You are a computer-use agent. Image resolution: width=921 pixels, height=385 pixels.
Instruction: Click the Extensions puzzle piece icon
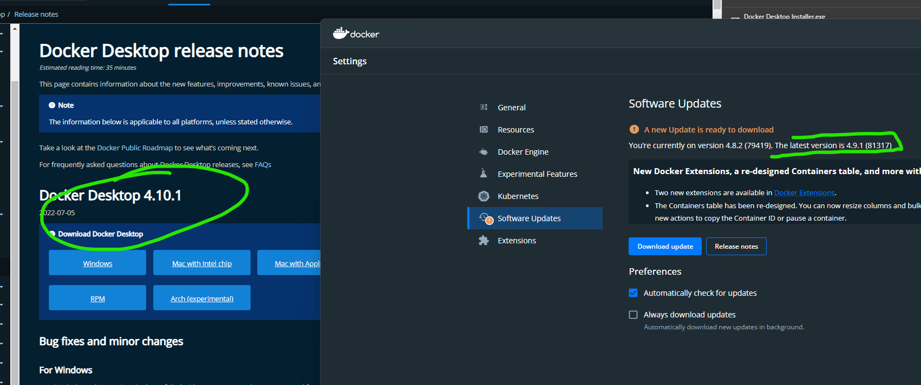pyautogui.click(x=484, y=240)
